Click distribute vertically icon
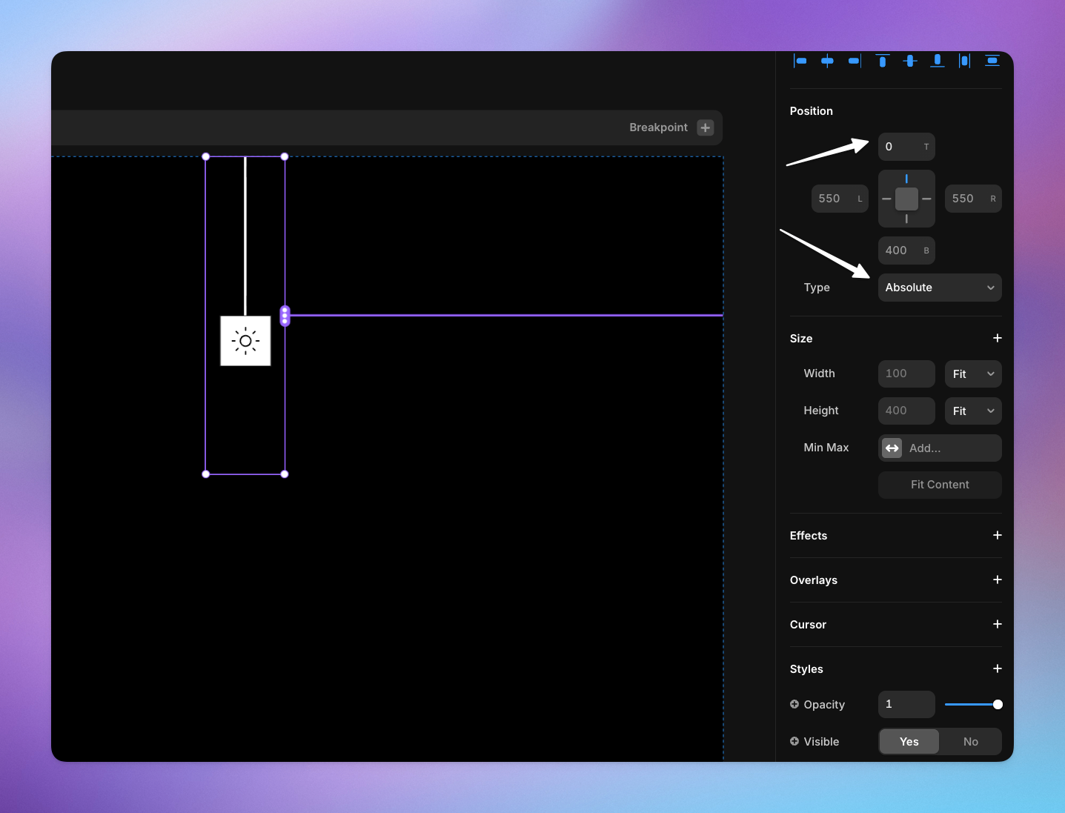Image resolution: width=1065 pixels, height=813 pixels. [x=992, y=61]
